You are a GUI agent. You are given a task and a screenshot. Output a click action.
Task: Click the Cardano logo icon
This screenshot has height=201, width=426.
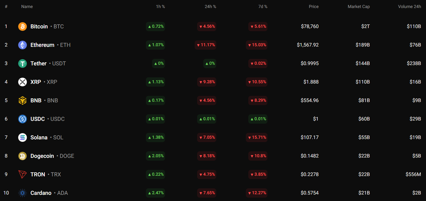[23, 193]
